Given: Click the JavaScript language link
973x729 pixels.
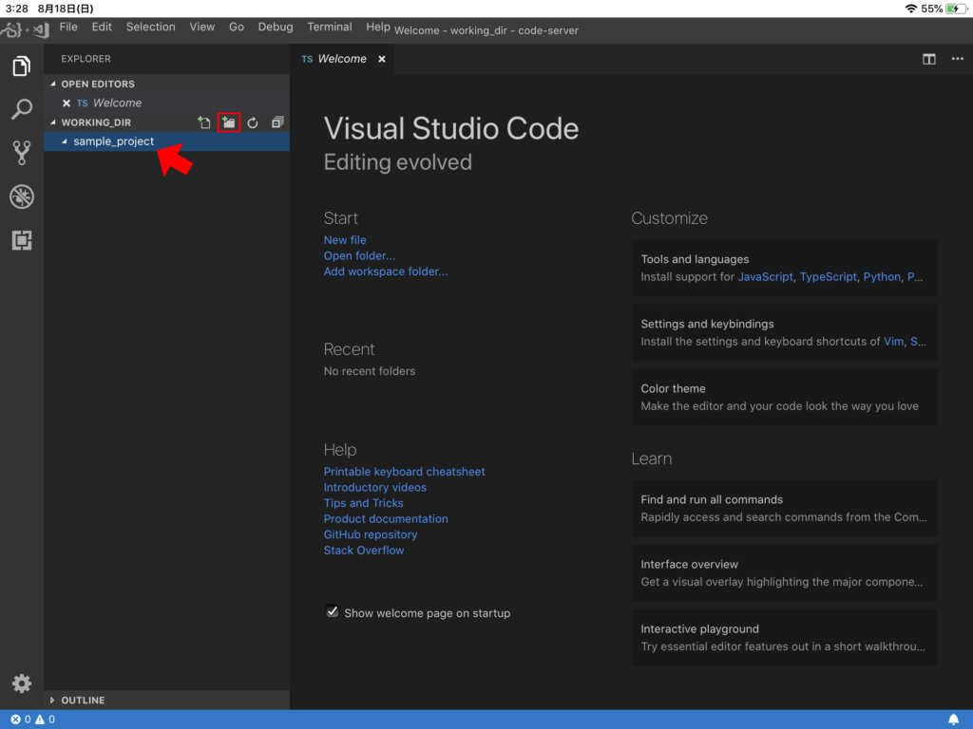Looking at the screenshot, I should [x=765, y=277].
